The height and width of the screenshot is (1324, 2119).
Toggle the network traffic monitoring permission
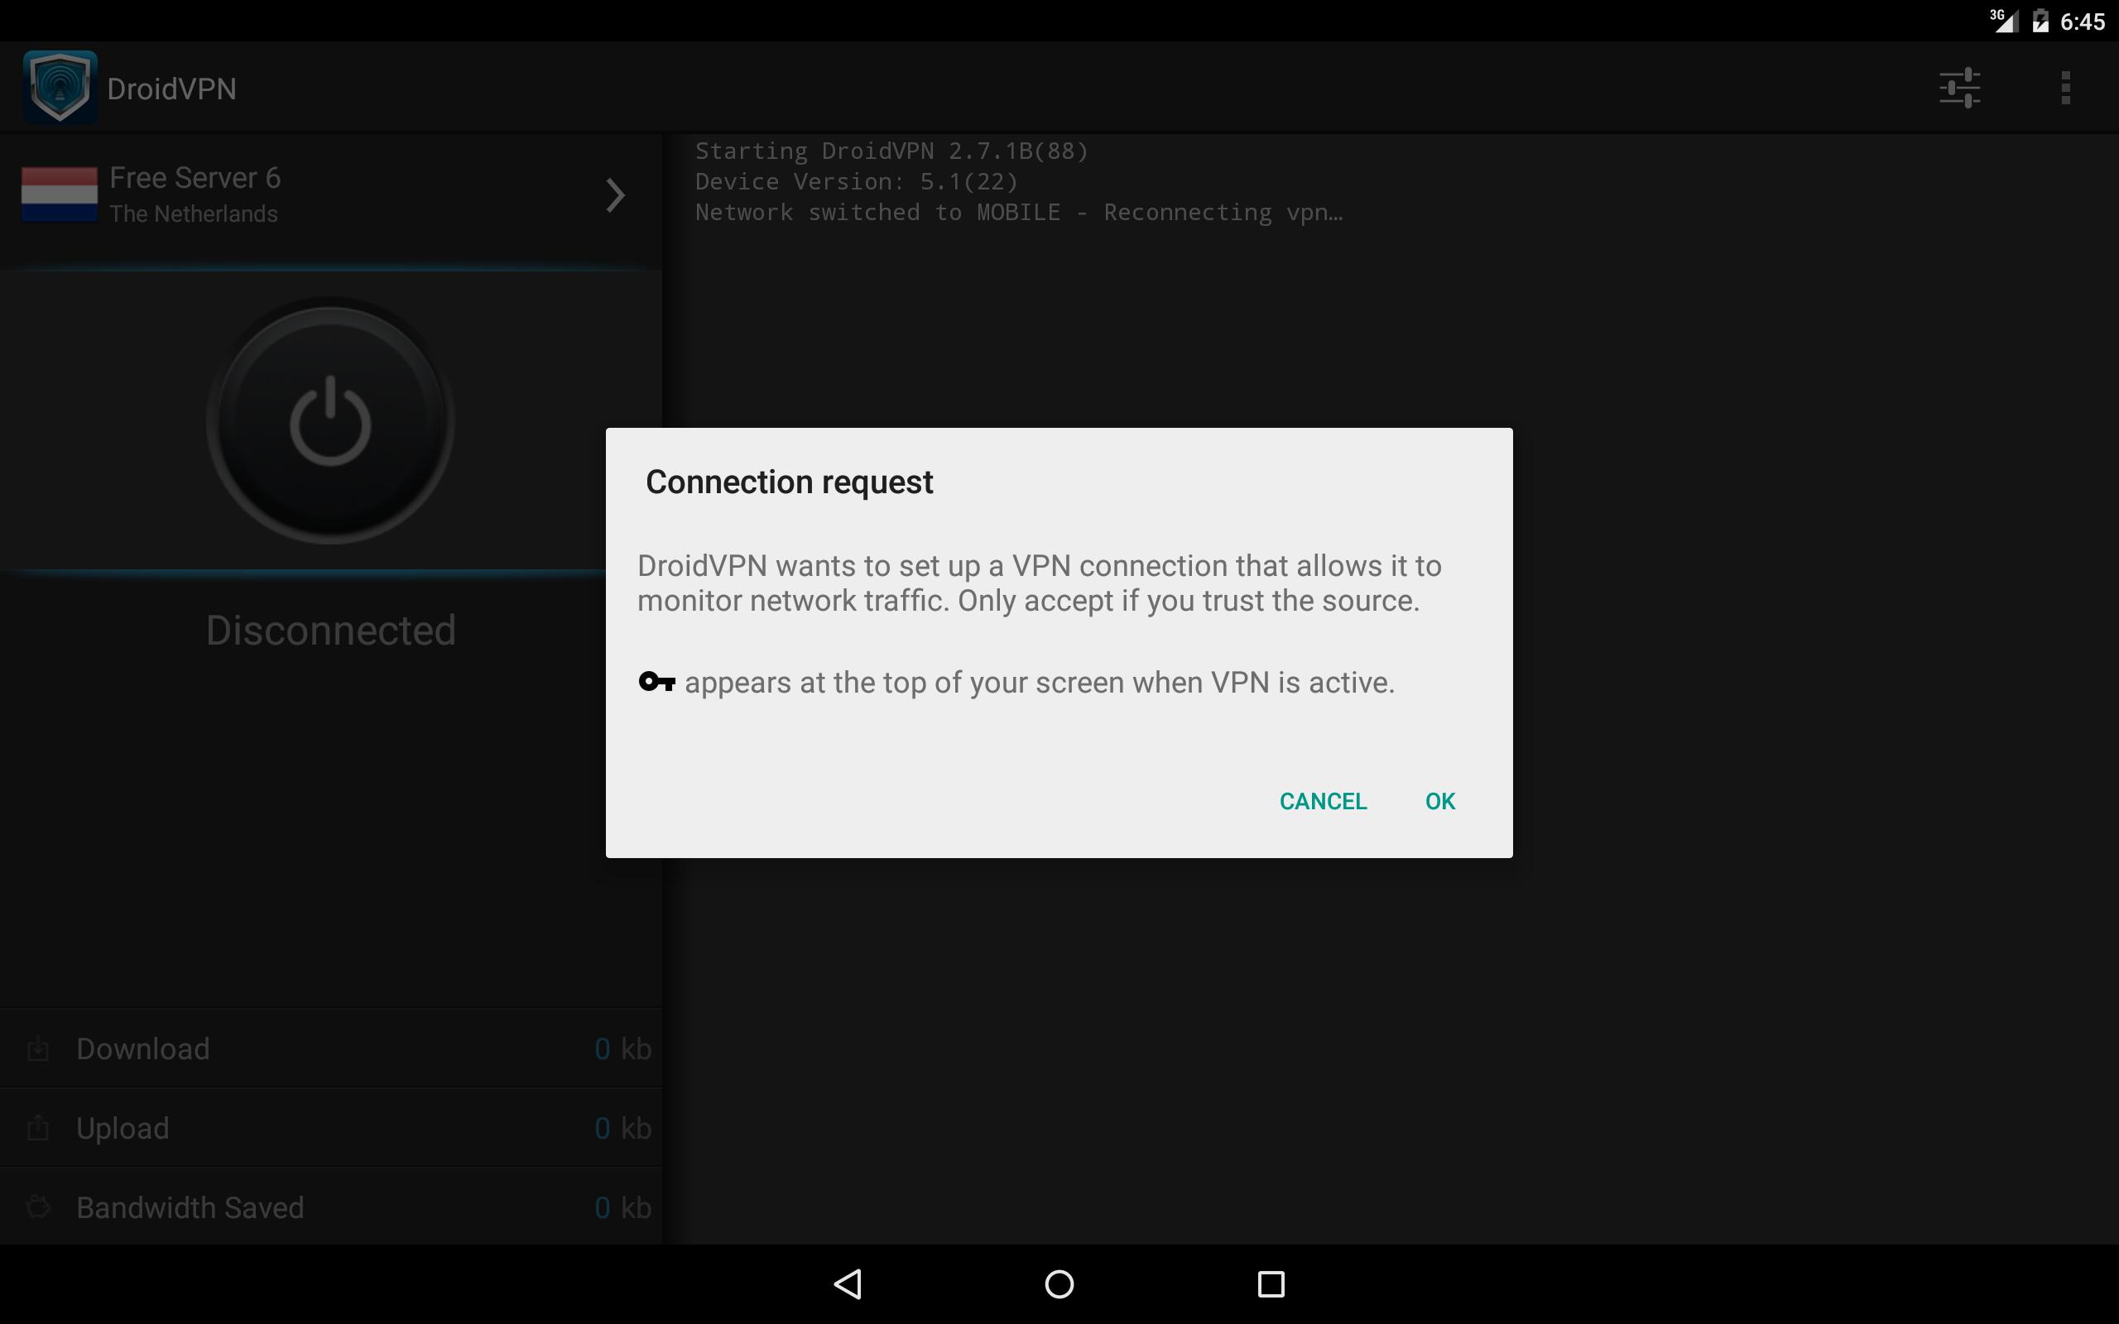[1440, 799]
